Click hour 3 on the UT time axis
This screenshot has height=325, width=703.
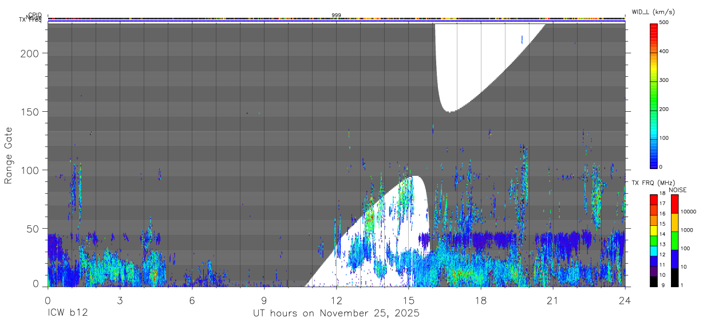point(120,300)
